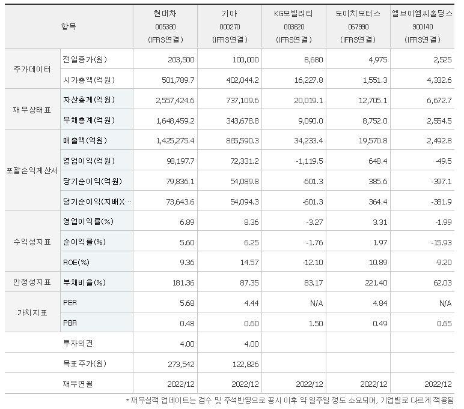Viewport: 464px width, 409px height.
Task: Select KG모빌리티 PER value N/A
Action: (x=316, y=303)
